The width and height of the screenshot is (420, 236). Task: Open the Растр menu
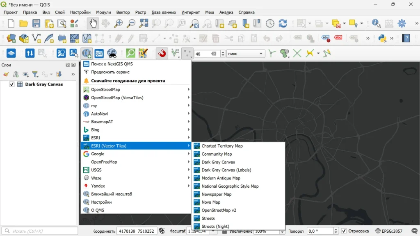pos(141,12)
